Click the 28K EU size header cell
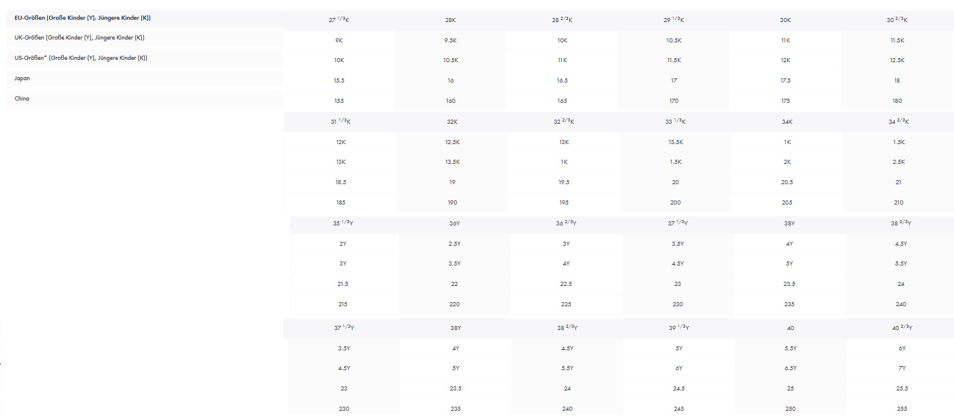The image size is (954, 416). (451, 20)
